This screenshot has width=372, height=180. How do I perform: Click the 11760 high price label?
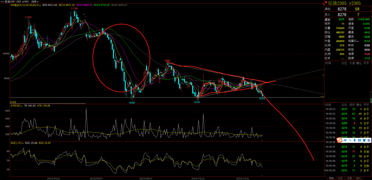tap(74, 9)
